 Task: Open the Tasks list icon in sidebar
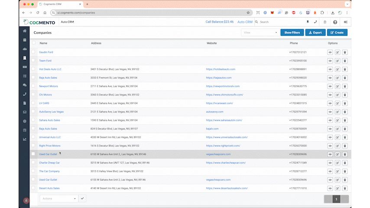point(25,76)
